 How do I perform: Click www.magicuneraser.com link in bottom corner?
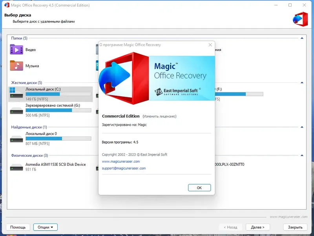point(288,217)
